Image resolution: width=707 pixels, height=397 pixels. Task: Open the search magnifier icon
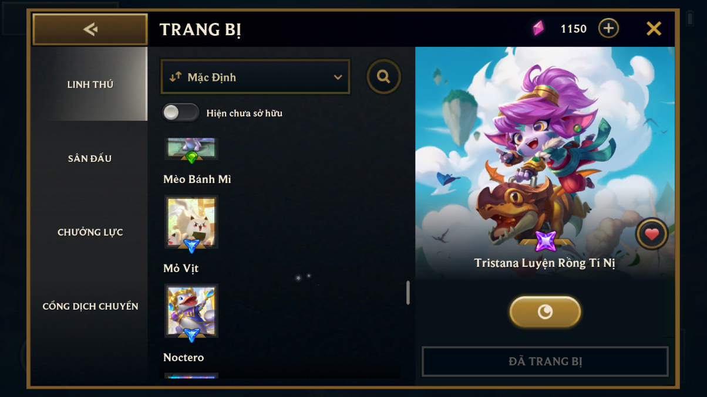click(x=384, y=76)
